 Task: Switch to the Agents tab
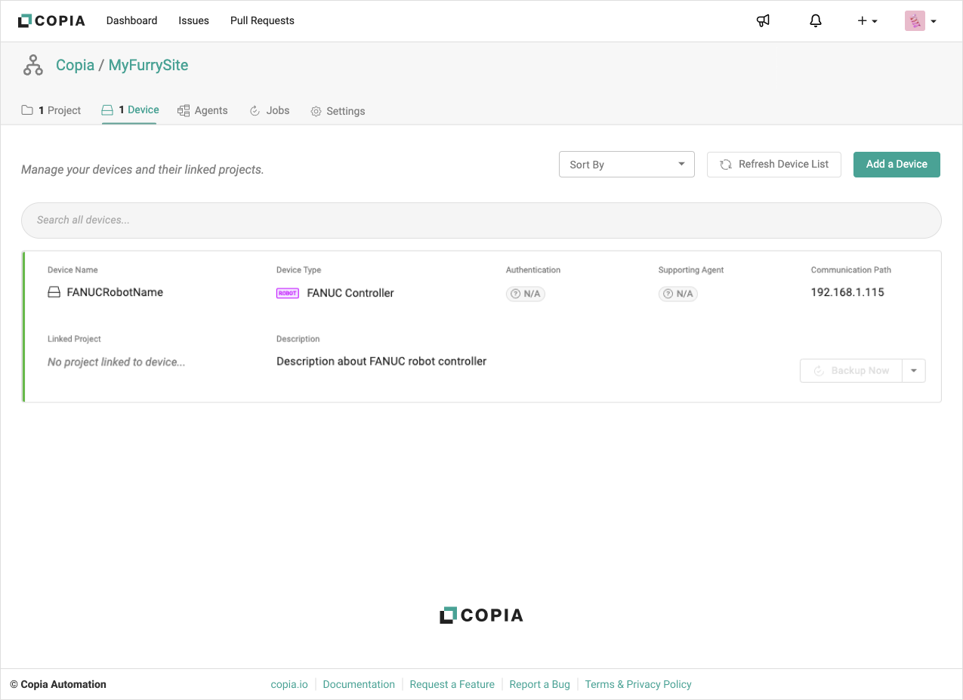[x=202, y=111]
